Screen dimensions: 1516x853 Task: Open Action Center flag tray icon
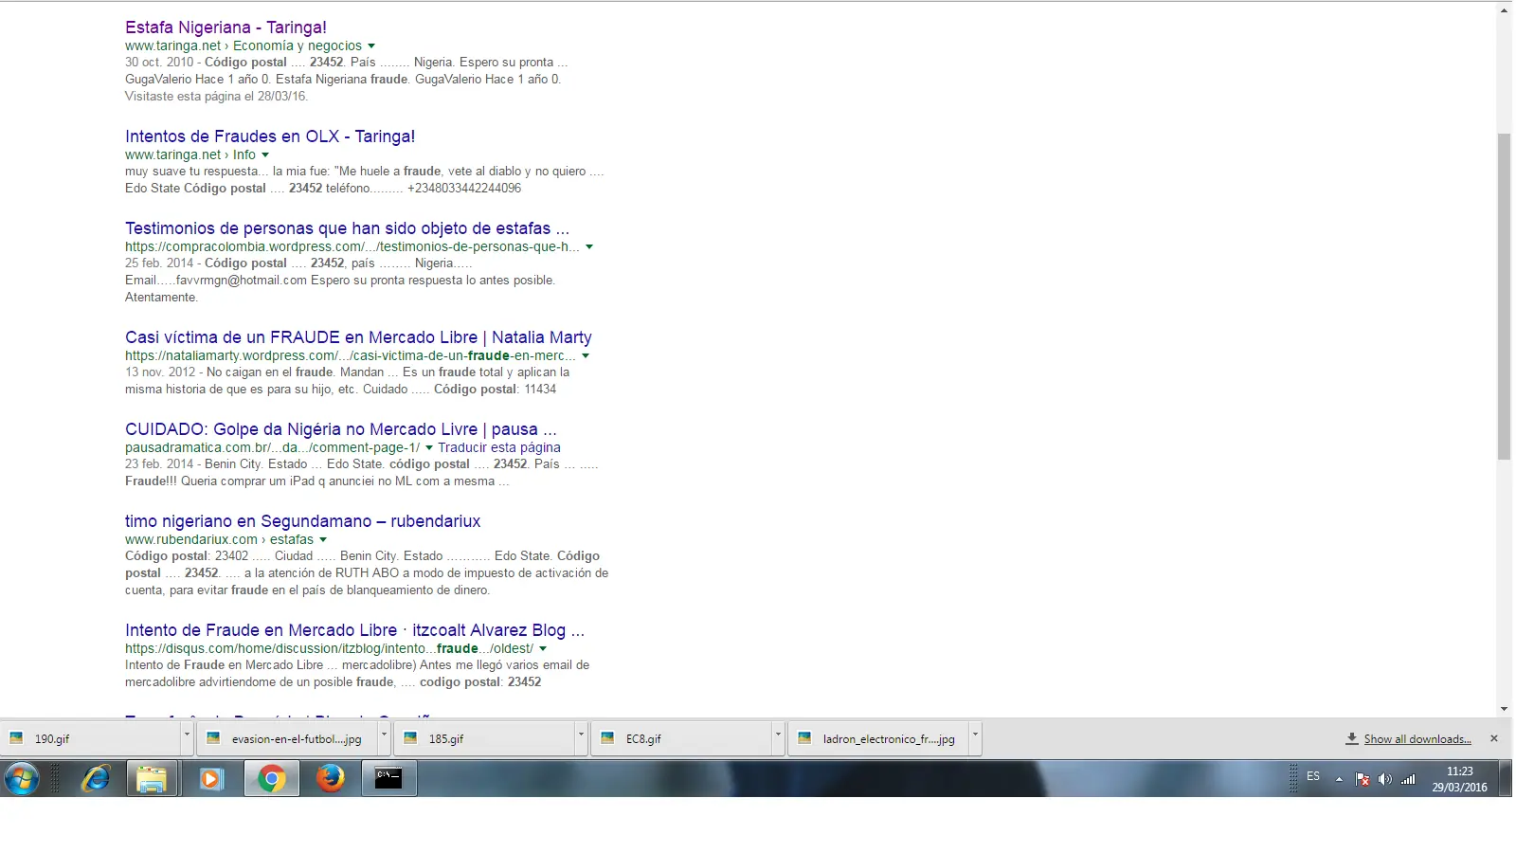click(1363, 779)
